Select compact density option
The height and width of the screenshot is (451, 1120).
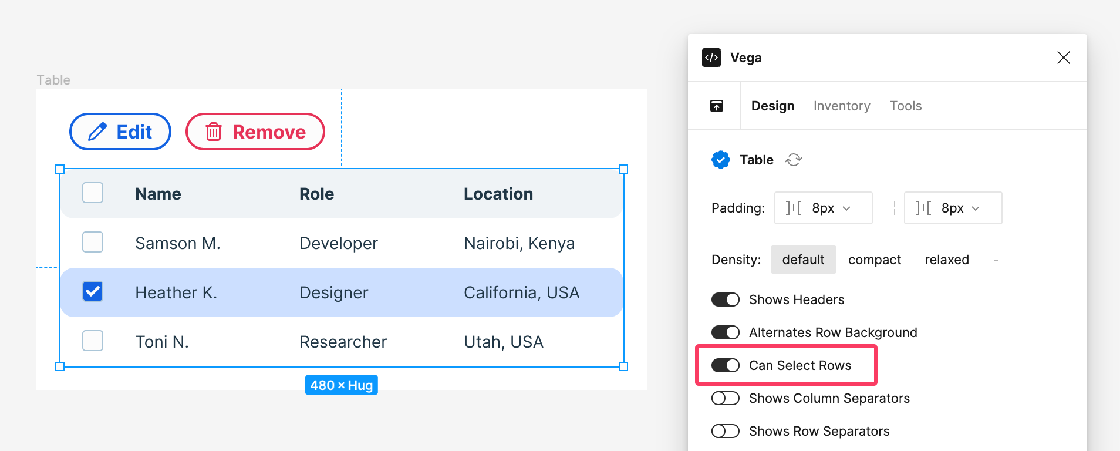pos(875,260)
